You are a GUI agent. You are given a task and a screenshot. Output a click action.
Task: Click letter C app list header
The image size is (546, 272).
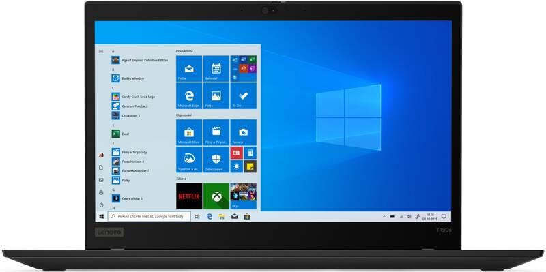click(x=113, y=88)
